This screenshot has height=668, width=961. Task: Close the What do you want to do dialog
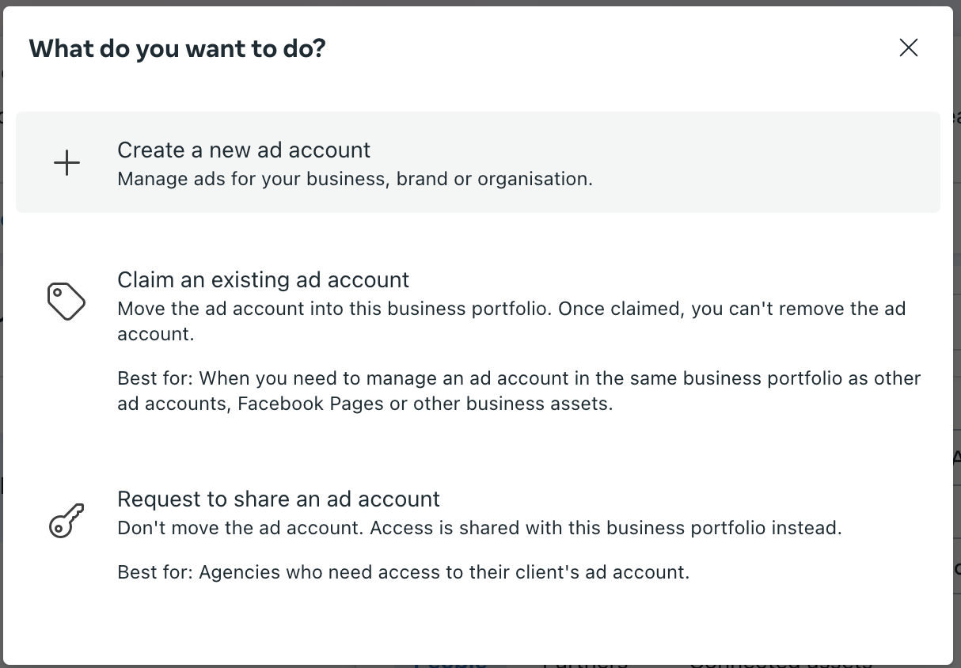[x=909, y=47]
